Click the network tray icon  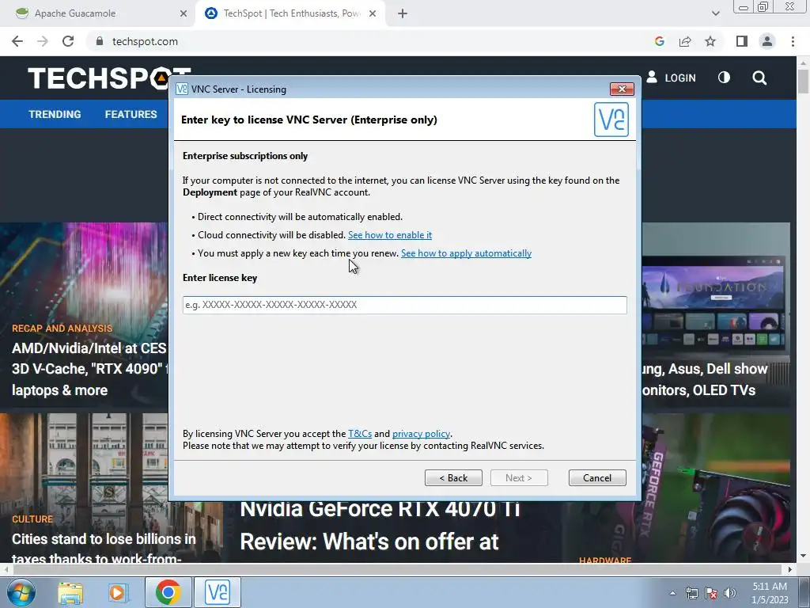click(691, 594)
